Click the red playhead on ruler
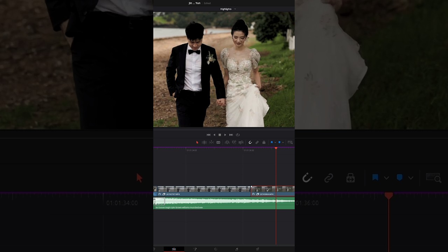 coord(276,148)
